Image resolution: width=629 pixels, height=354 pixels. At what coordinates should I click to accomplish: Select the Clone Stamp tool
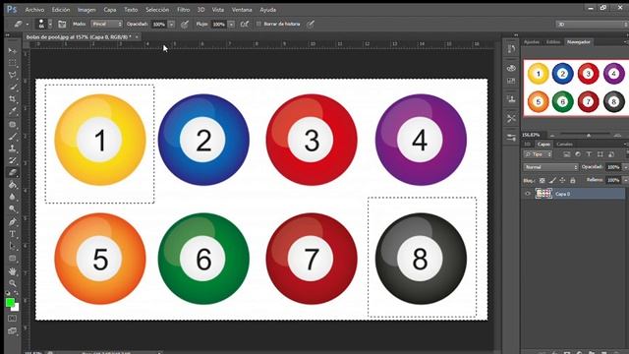pyautogui.click(x=13, y=148)
